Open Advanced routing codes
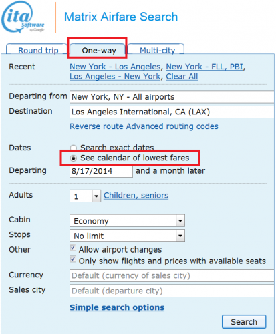This screenshot has height=334, width=276. 172,126
